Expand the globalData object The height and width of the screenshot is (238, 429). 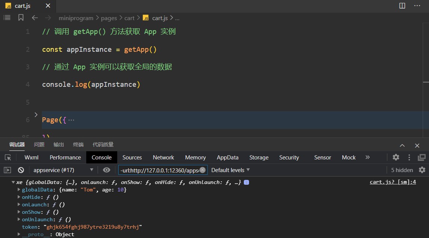tap(19, 190)
